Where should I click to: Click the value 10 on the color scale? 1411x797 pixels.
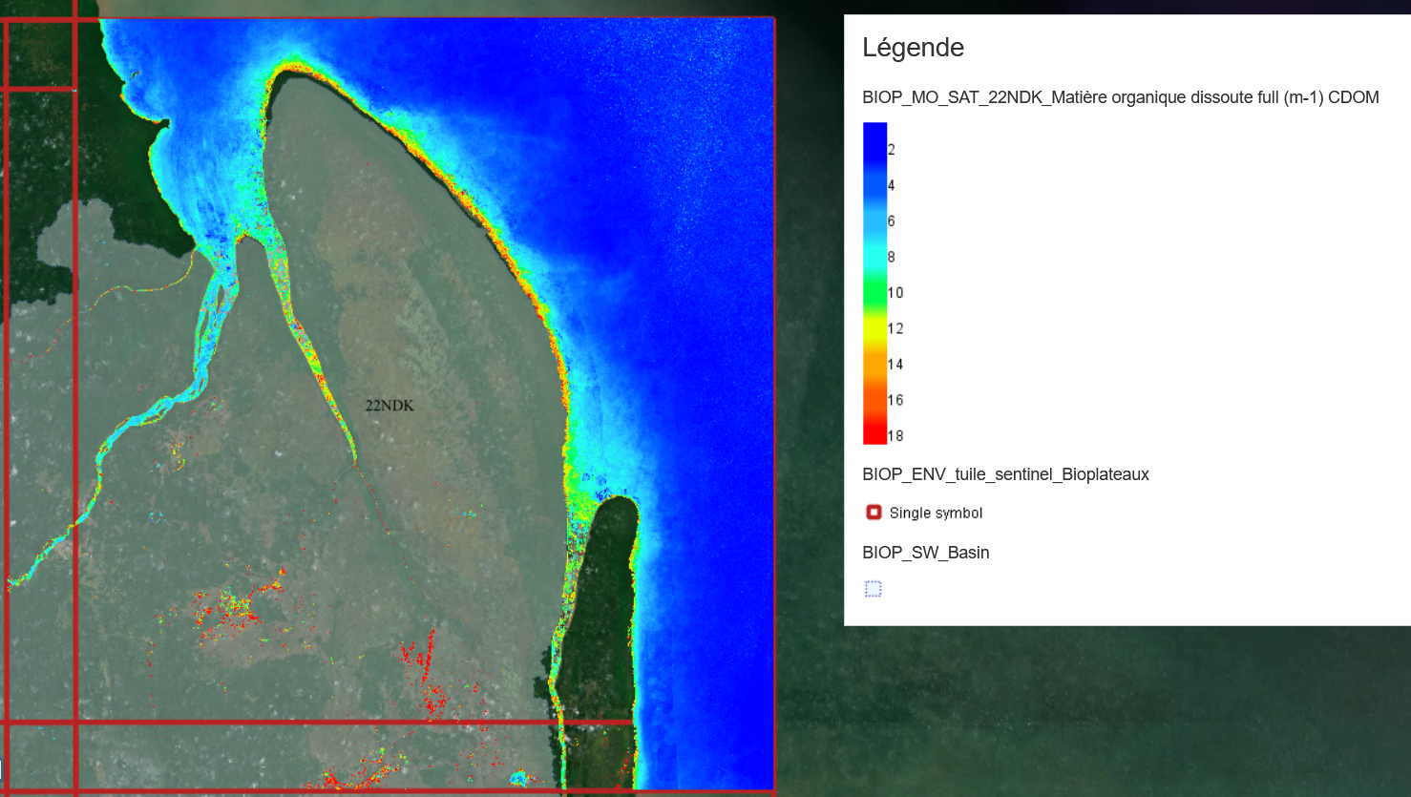click(x=895, y=293)
